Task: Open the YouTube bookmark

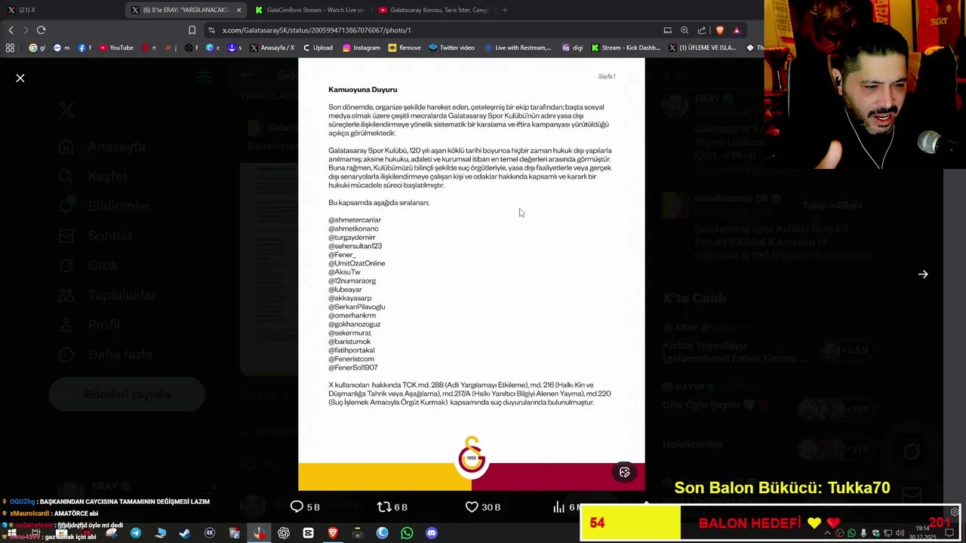Action: (x=115, y=48)
